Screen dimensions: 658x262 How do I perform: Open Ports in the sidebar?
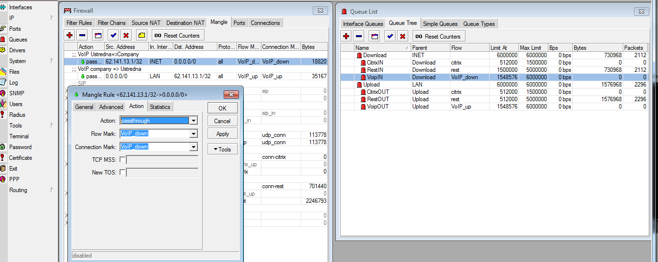15,29
